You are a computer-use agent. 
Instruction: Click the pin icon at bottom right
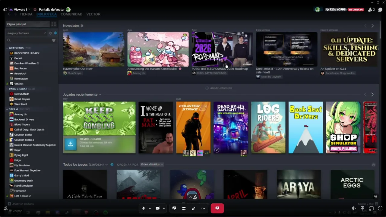[363, 208]
